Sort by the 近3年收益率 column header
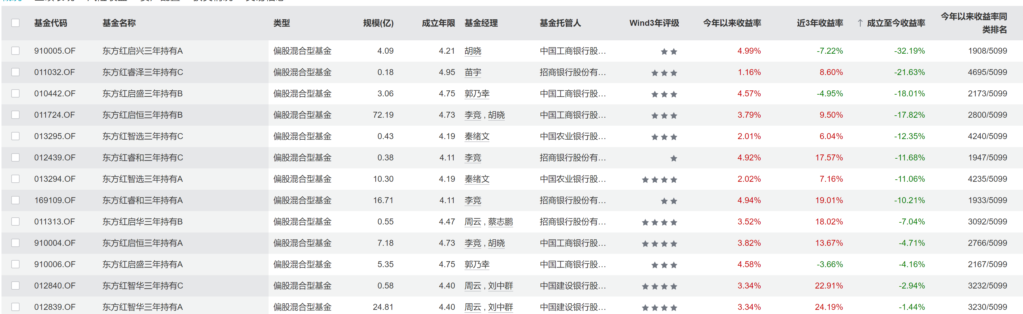Viewport: 1023px width, 314px height. pyautogui.click(x=820, y=23)
